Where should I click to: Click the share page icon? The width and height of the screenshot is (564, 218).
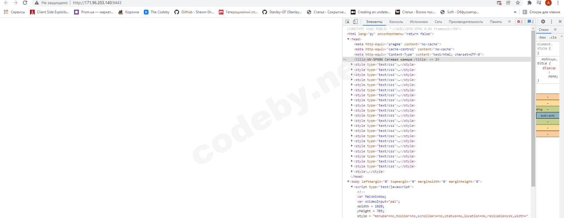click(x=508, y=3)
